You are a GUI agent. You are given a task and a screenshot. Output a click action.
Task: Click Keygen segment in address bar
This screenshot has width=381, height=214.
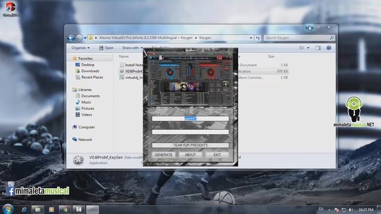(205, 38)
